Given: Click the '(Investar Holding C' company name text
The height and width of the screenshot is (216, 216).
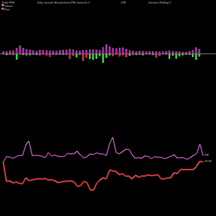Looking at the screenshot, I should coord(160,3).
